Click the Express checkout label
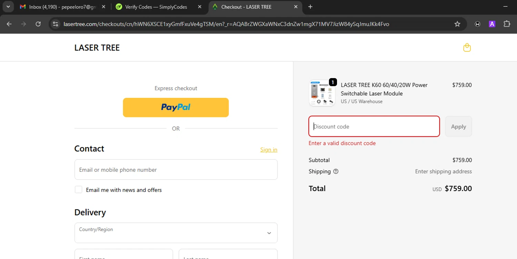Image resolution: width=517 pixels, height=259 pixels. 176,89
